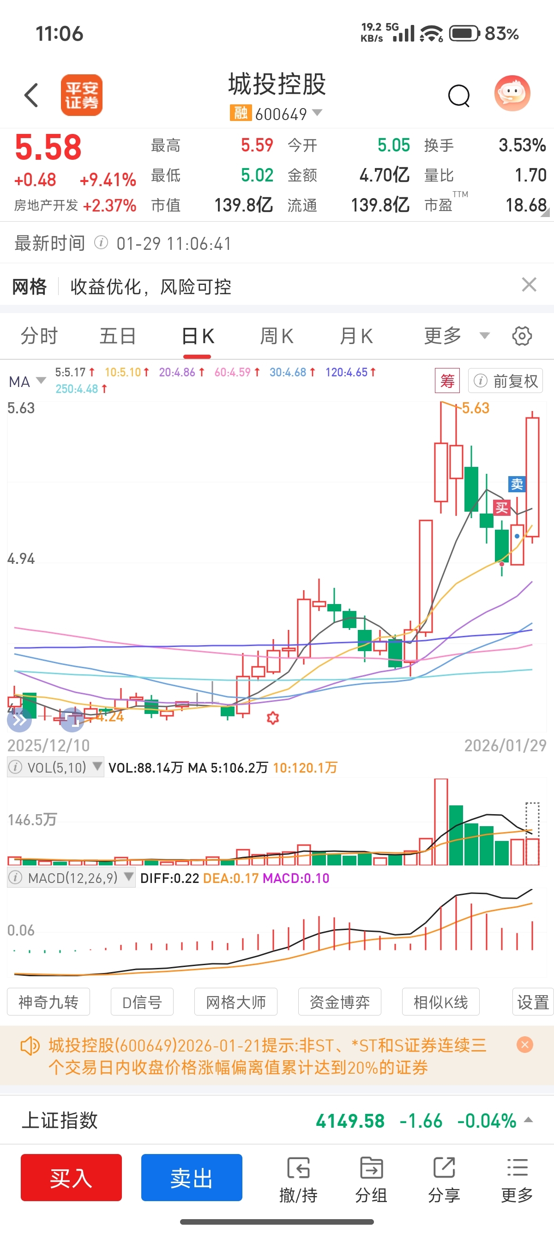The image size is (554, 1233).
Task: Tap the current price 5.58
Action: (48, 147)
